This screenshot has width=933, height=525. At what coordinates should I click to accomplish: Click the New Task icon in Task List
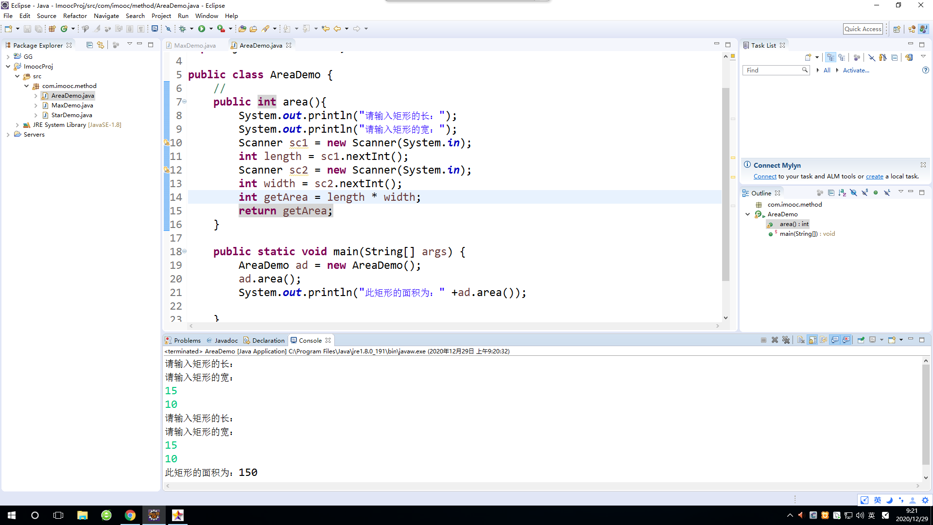coord(808,57)
